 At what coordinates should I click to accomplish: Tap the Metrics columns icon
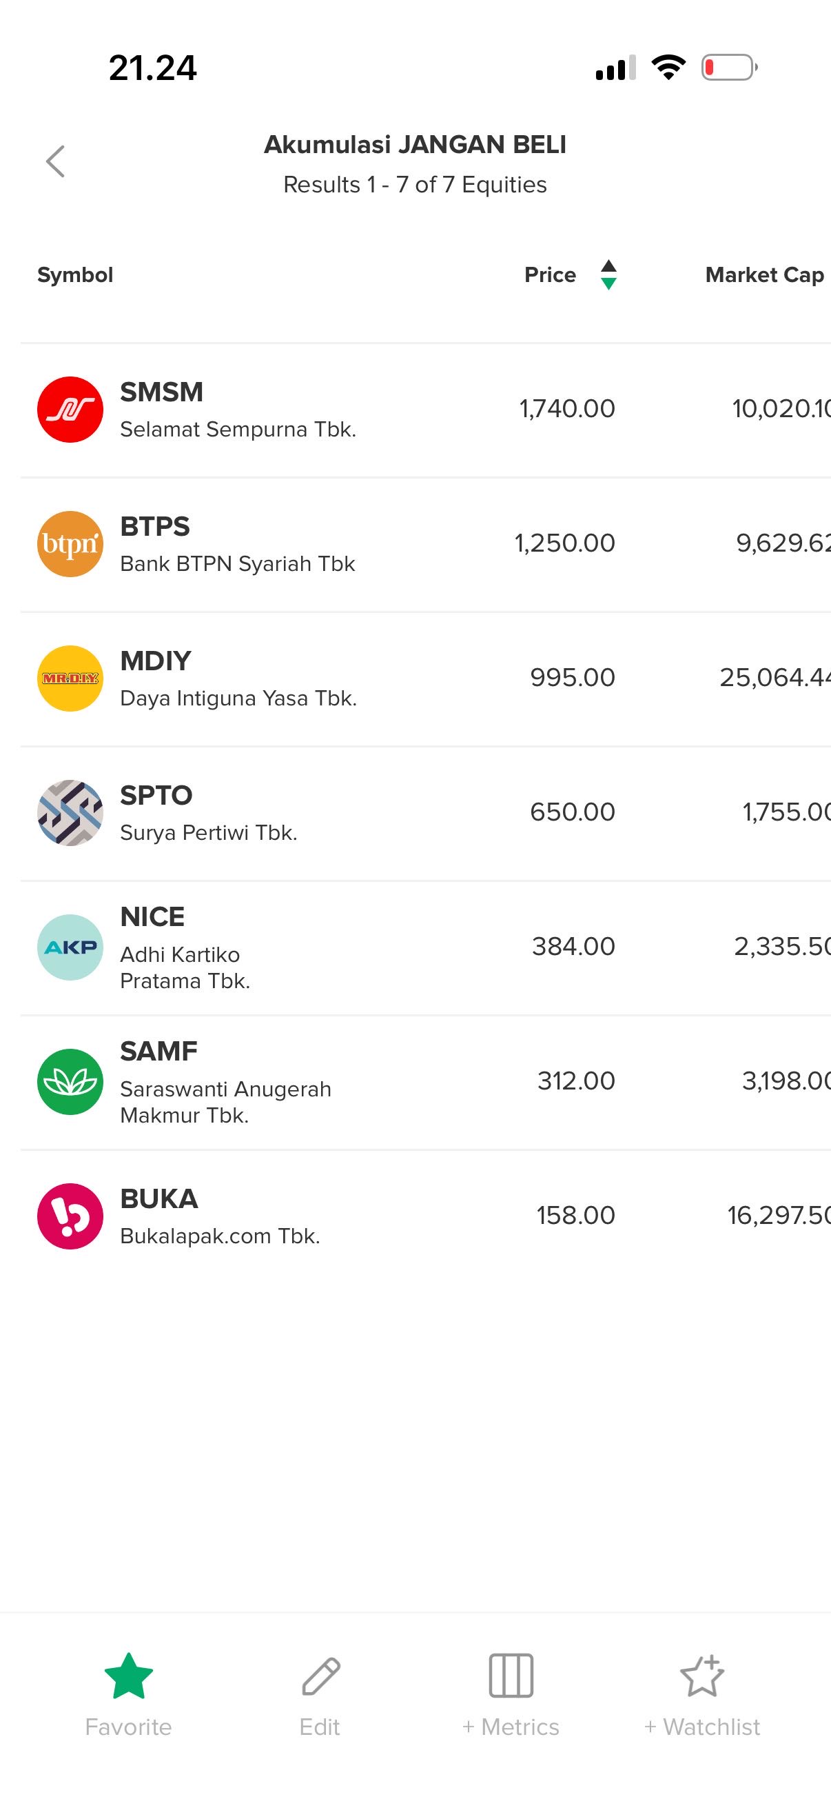point(511,1676)
